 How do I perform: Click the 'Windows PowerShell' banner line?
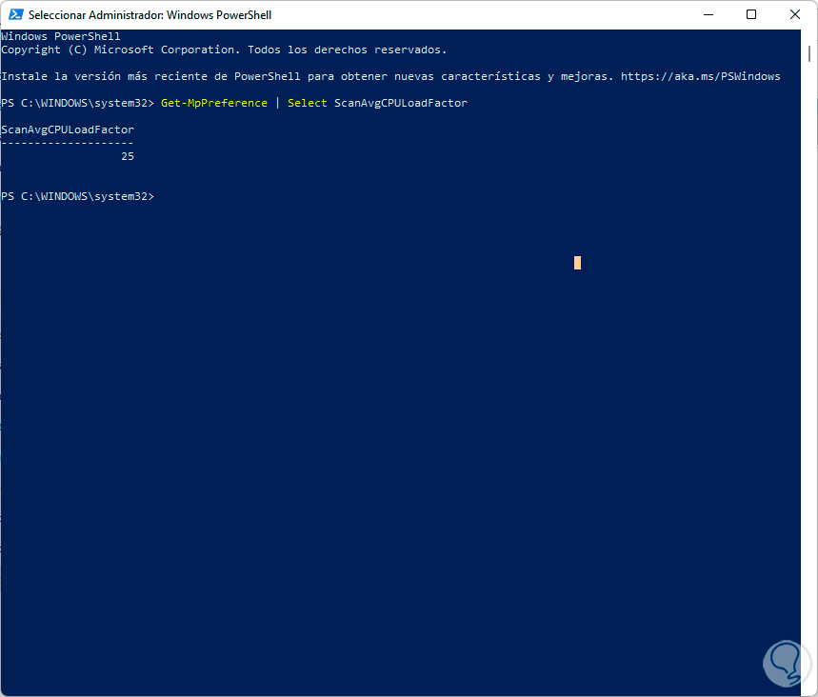click(x=61, y=36)
